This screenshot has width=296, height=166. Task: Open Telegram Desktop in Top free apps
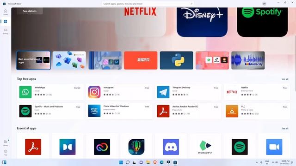[x=188, y=92]
